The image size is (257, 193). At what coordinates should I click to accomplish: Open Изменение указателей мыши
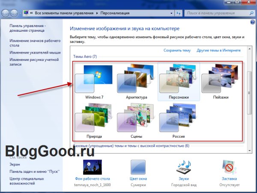35,52
